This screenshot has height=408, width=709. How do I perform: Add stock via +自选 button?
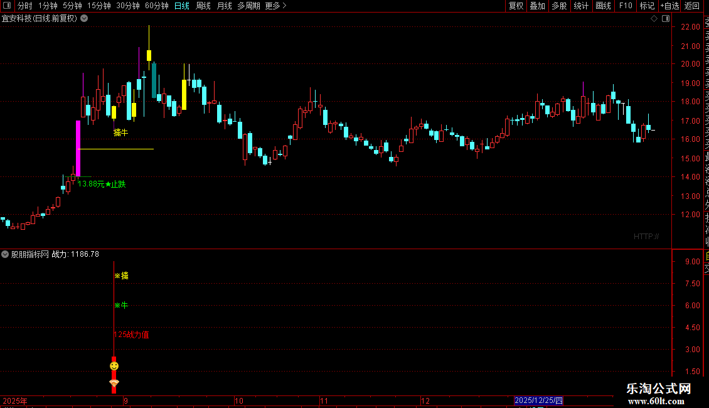click(669, 6)
